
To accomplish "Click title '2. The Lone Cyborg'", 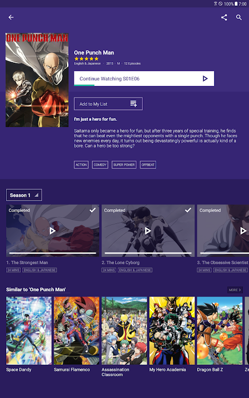I will (x=120, y=263).
